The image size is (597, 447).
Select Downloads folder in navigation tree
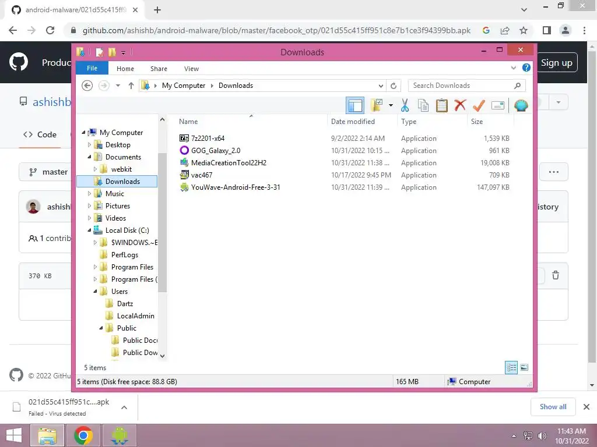click(117, 182)
